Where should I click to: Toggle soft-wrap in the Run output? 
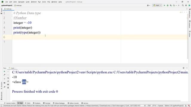click(8, 78)
